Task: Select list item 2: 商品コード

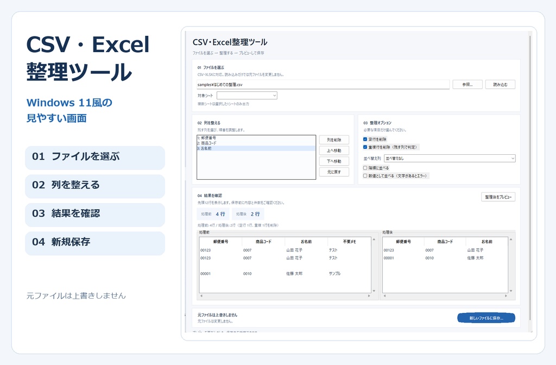Action: point(256,143)
